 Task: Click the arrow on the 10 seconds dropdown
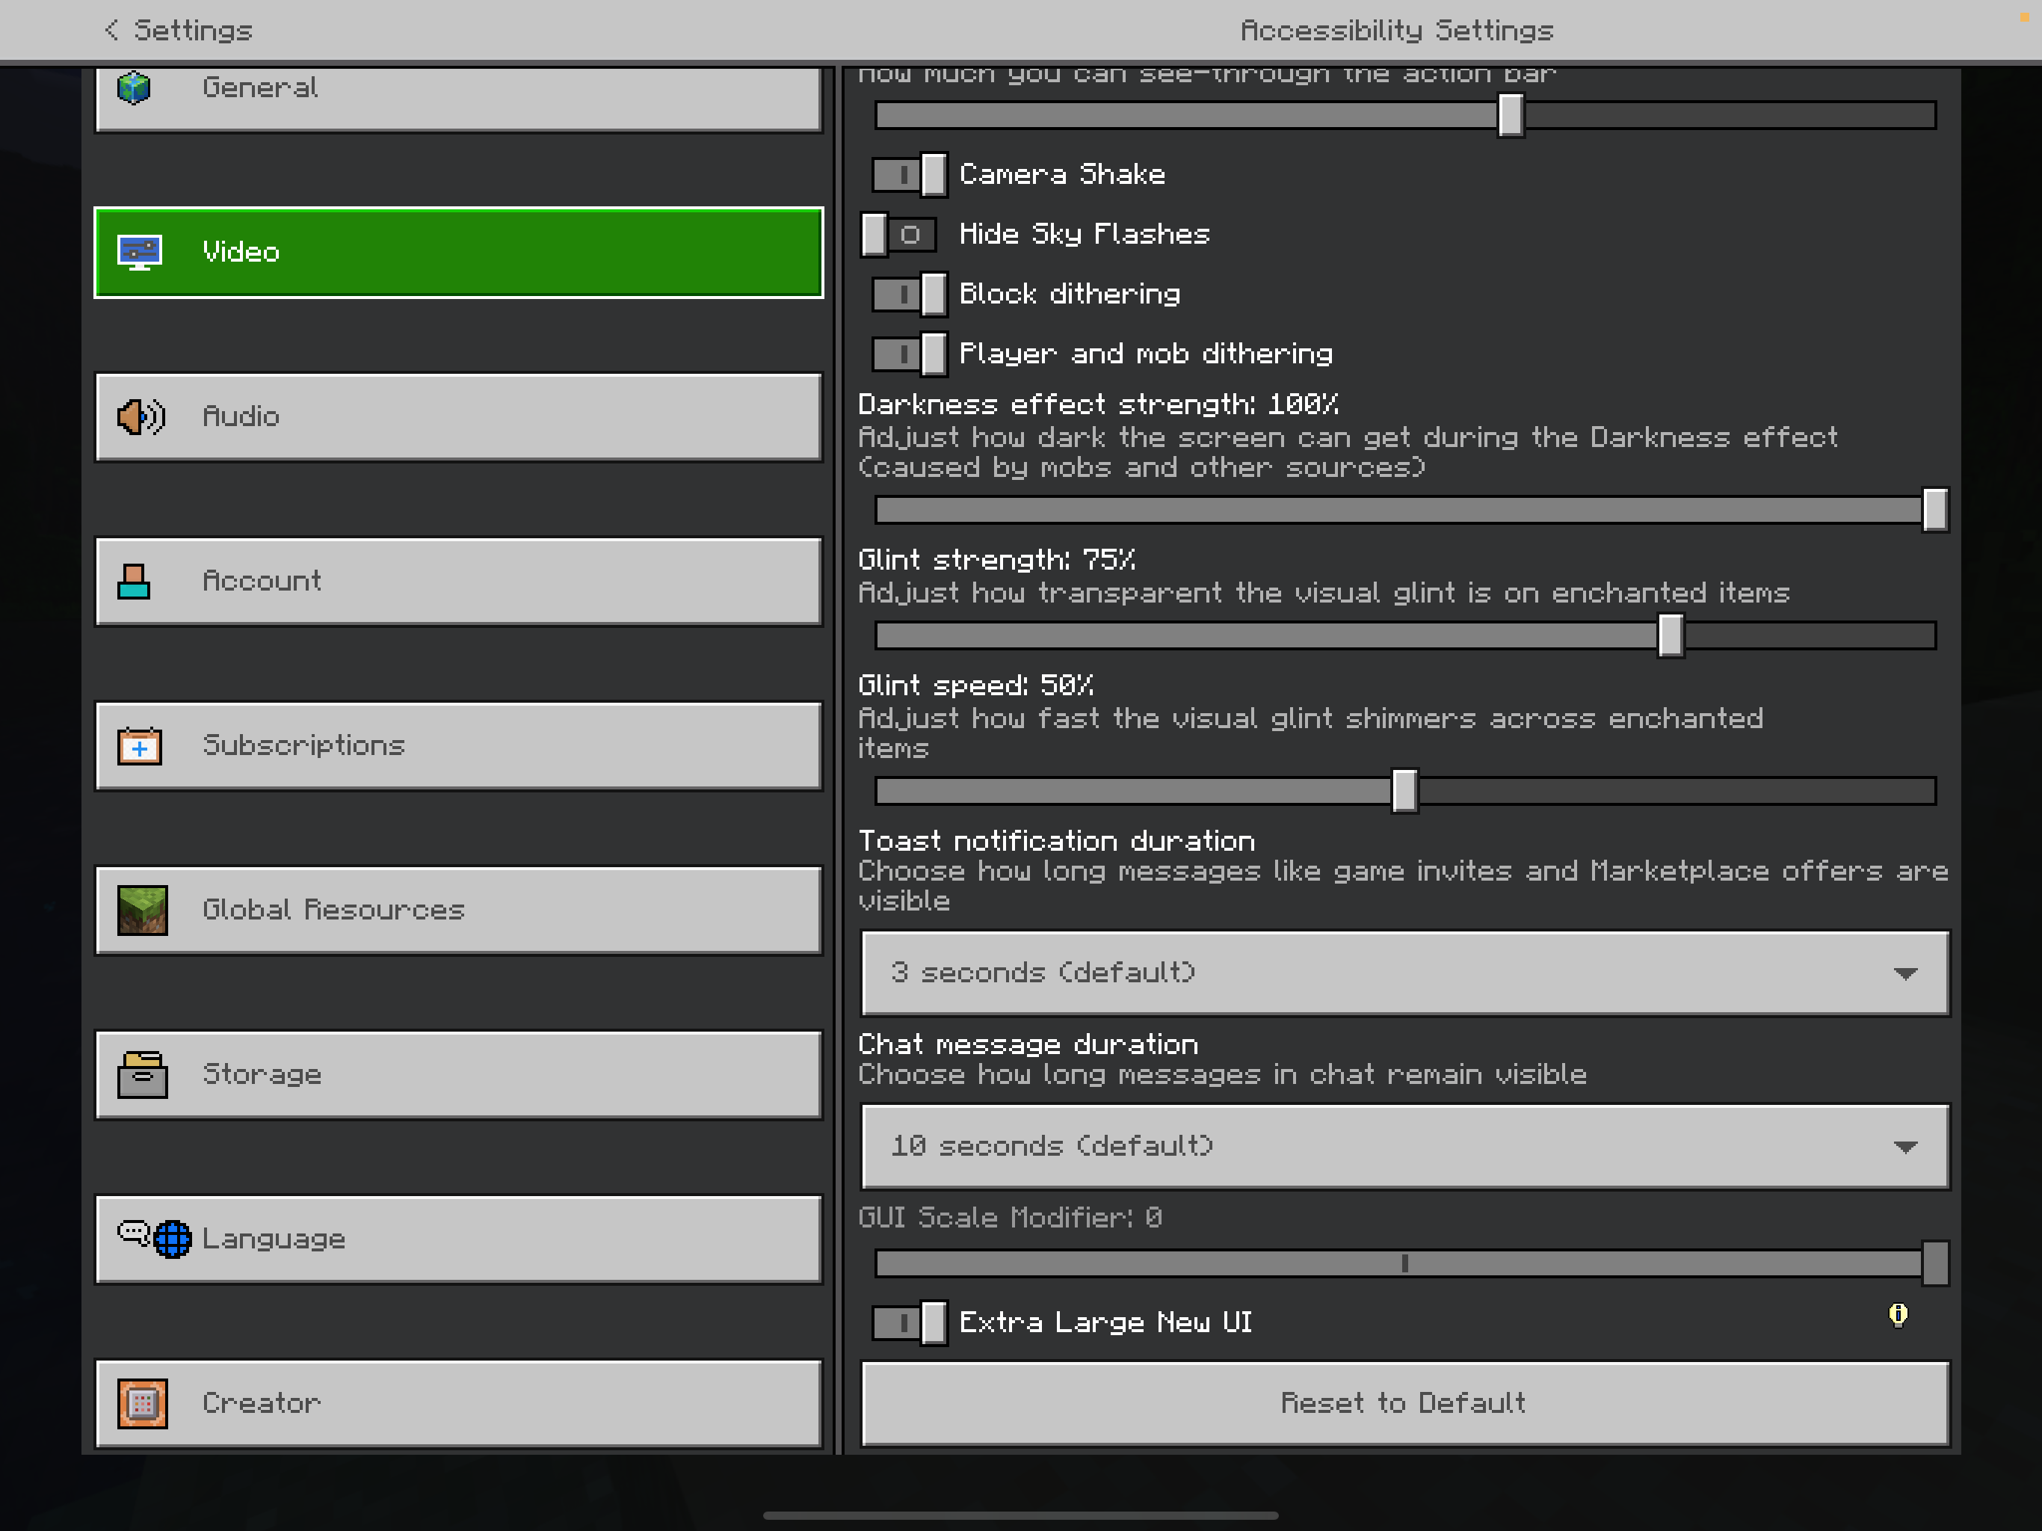tap(1904, 1147)
